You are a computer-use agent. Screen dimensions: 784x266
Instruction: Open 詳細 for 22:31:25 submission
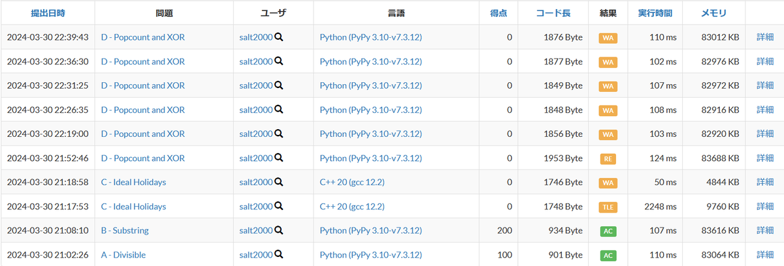pyautogui.click(x=765, y=85)
